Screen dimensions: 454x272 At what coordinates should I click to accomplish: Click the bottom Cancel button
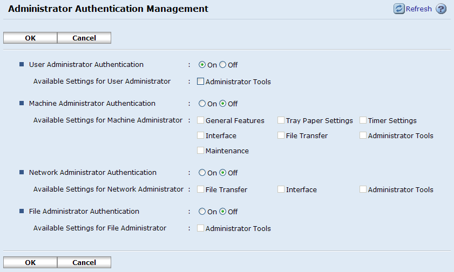pos(84,262)
